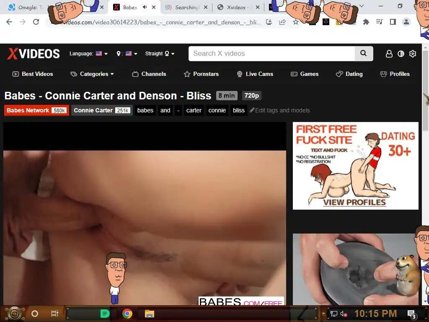Viewport: 429px width, 322px height.
Task: Expand the location country dropdown
Action: (127, 54)
